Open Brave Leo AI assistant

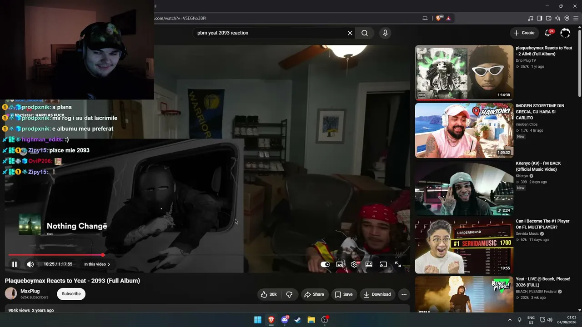click(558, 18)
